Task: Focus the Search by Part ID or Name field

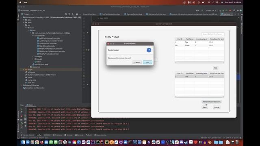Action: click(x=213, y=34)
